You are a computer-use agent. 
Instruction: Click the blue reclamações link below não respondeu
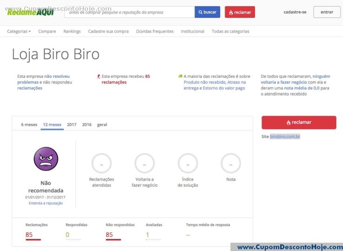(x=30, y=88)
